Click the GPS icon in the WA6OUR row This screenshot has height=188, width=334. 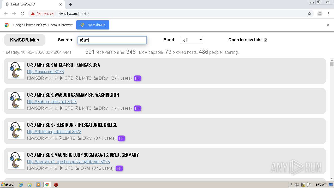(x=61, y=108)
